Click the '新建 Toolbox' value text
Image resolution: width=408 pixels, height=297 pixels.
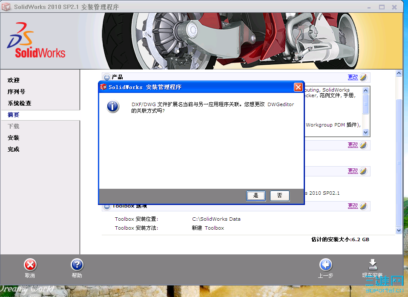pos(208,228)
